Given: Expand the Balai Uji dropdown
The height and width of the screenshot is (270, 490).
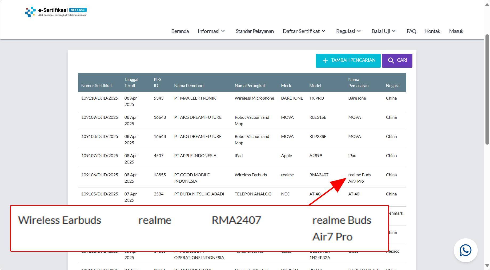Looking at the screenshot, I should 384,31.
